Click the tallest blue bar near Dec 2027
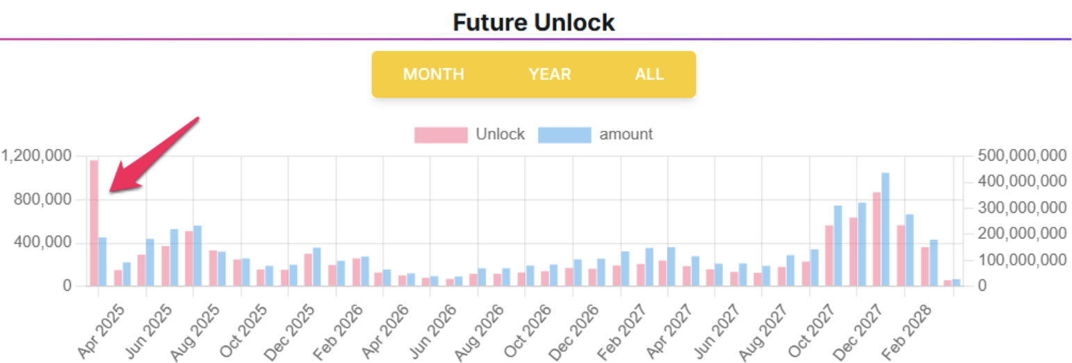The height and width of the screenshot is (363, 1072). coord(885,229)
